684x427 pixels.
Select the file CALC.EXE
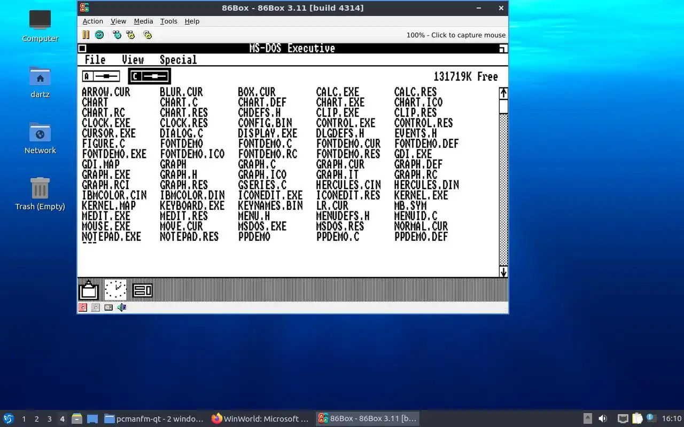(x=337, y=92)
